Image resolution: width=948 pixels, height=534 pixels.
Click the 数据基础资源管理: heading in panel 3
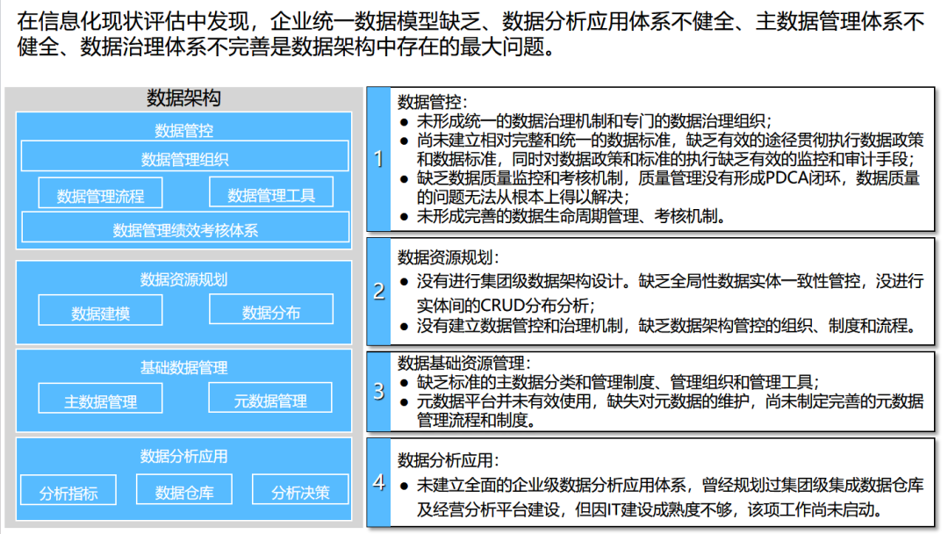[463, 363]
